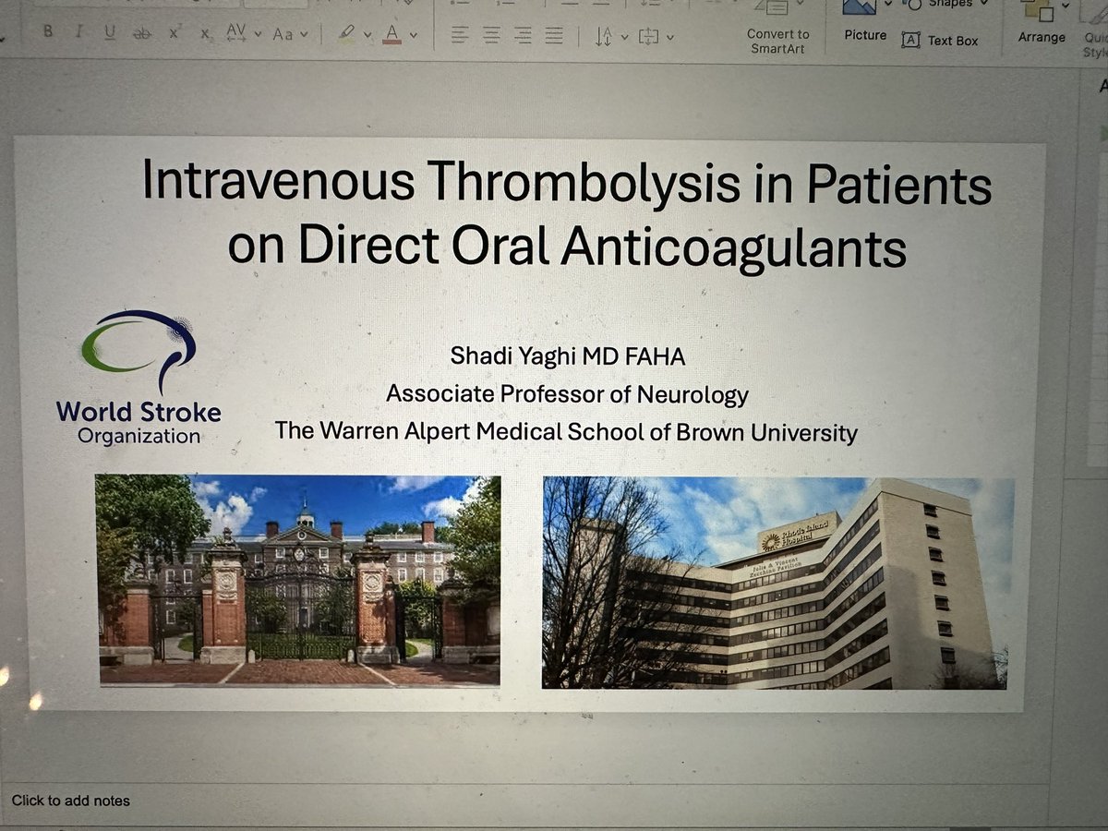The width and height of the screenshot is (1108, 831).
Task: Select the "Associate Professor of Neurology" line
Action: point(567,394)
